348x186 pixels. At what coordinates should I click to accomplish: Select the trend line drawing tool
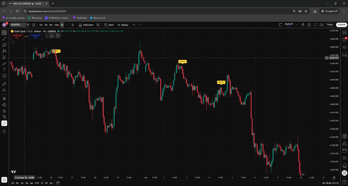click(x=4, y=39)
